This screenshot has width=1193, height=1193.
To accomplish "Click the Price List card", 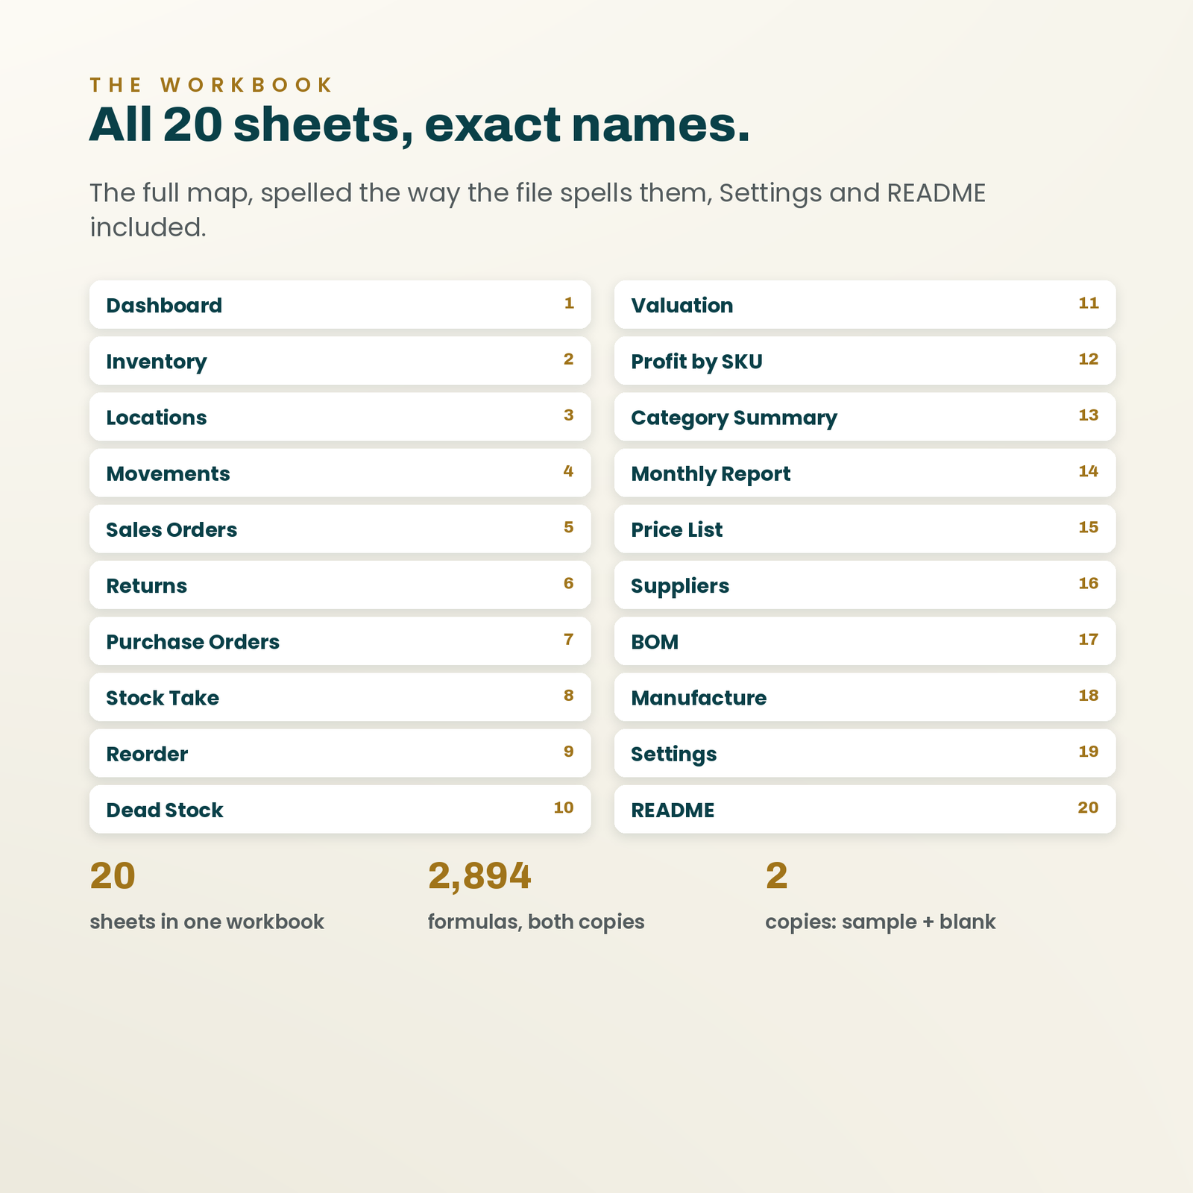I will (x=865, y=529).
